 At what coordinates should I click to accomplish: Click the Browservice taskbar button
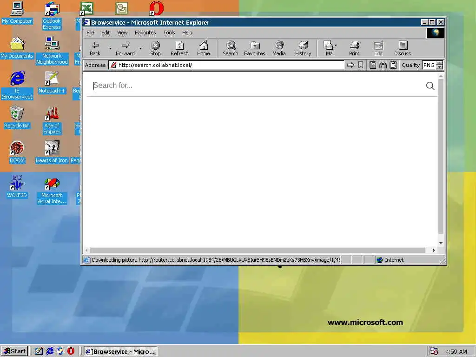(x=121, y=351)
